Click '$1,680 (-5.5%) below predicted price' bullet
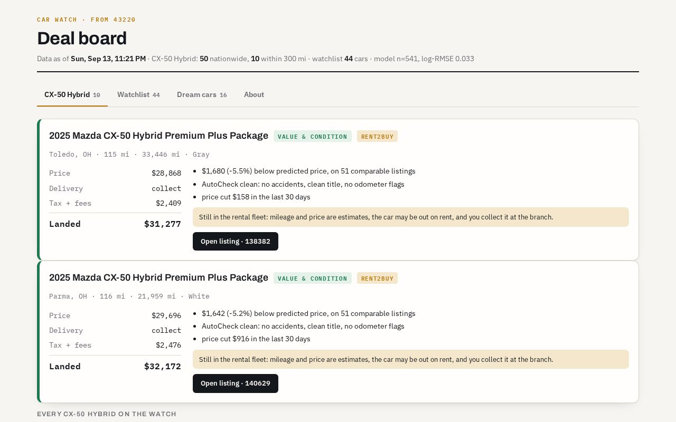 pos(308,171)
